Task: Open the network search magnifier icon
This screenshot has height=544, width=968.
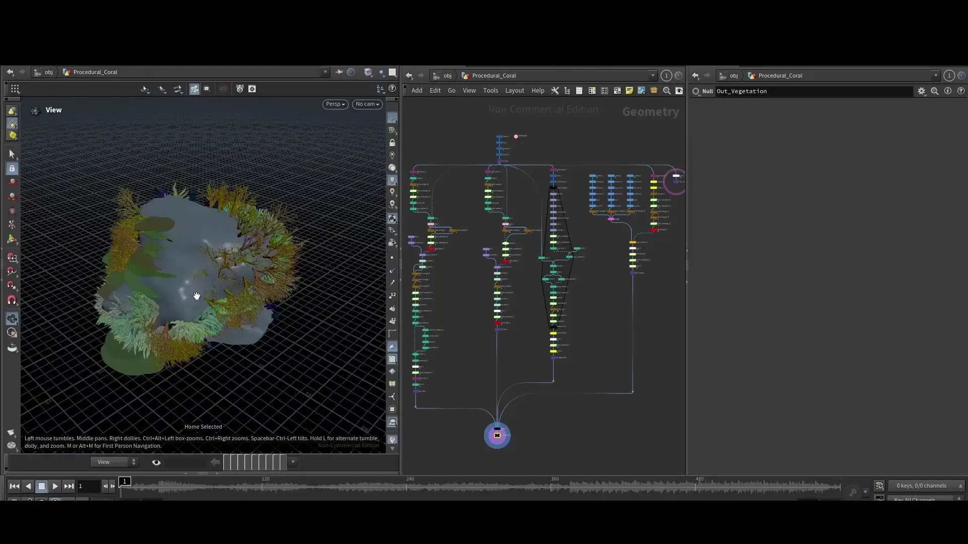Action: (x=667, y=91)
